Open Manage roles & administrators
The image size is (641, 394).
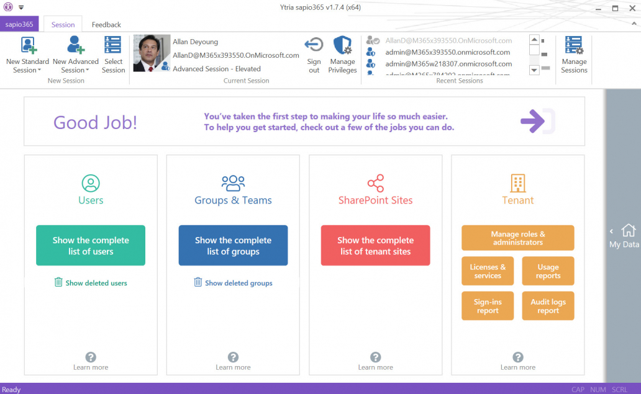pos(517,238)
